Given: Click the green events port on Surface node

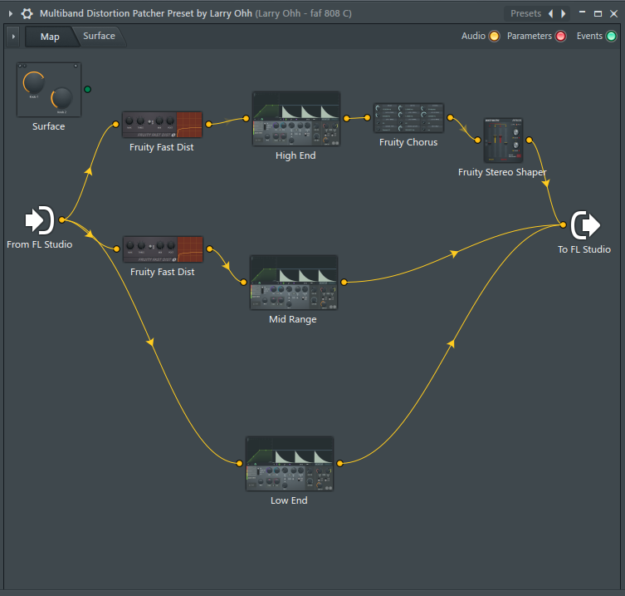Looking at the screenshot, I should (x=87, y=89).
